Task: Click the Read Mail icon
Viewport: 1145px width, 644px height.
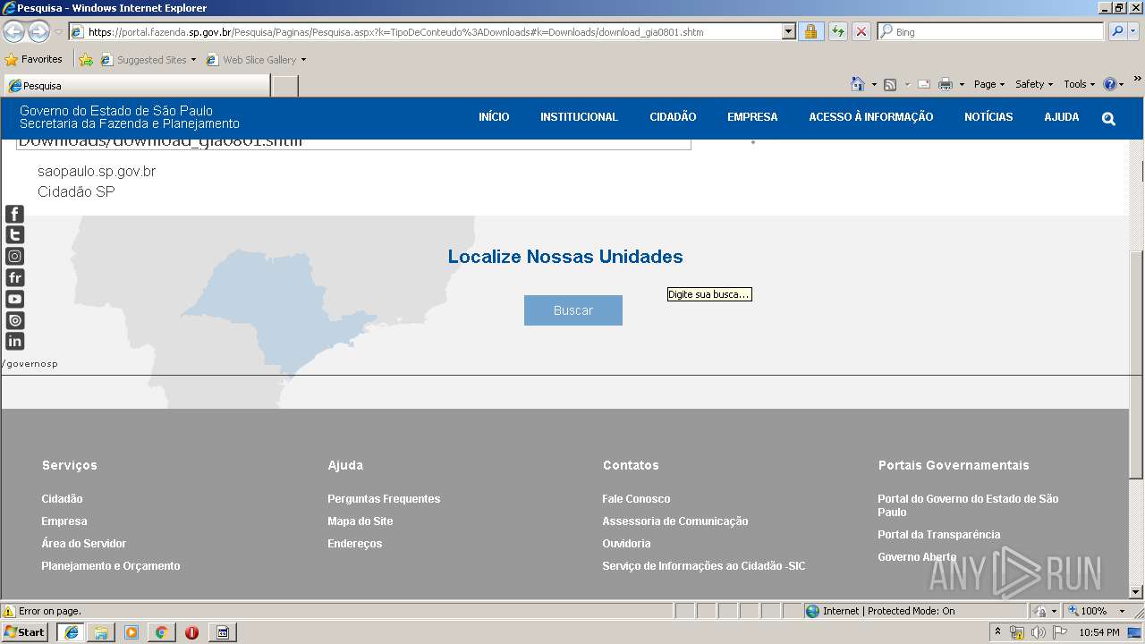Action: (924, 84)
